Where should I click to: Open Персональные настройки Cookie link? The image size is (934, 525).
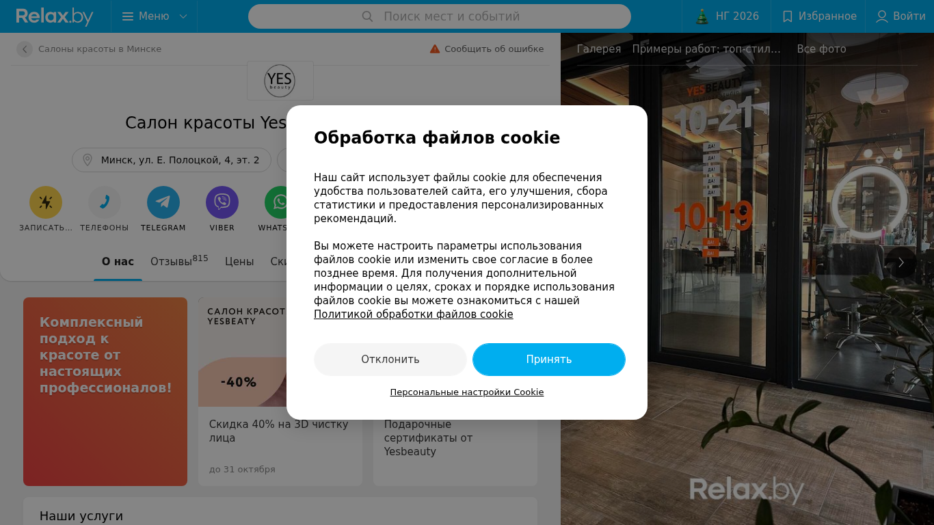tap(467, 392)
